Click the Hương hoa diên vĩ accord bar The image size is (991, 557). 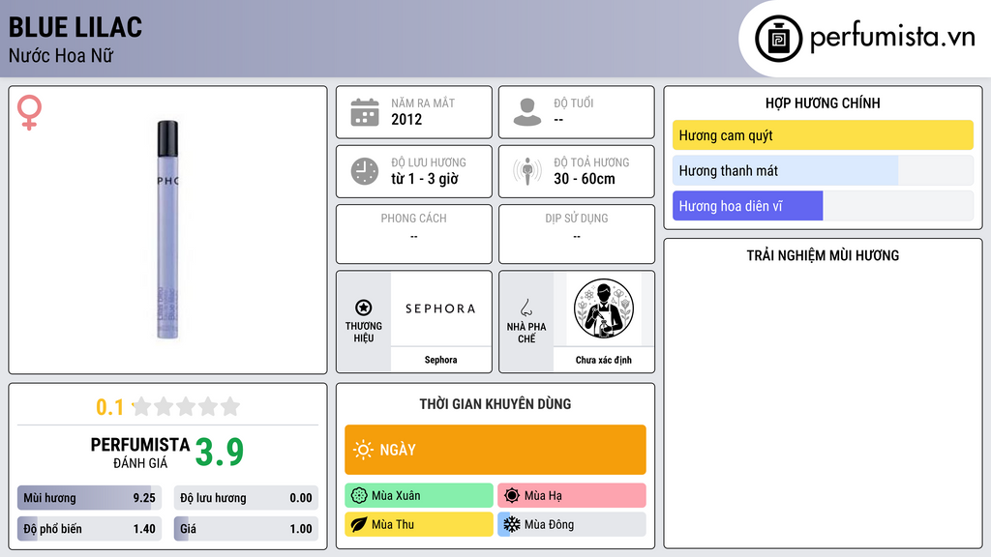click(823, 206)
